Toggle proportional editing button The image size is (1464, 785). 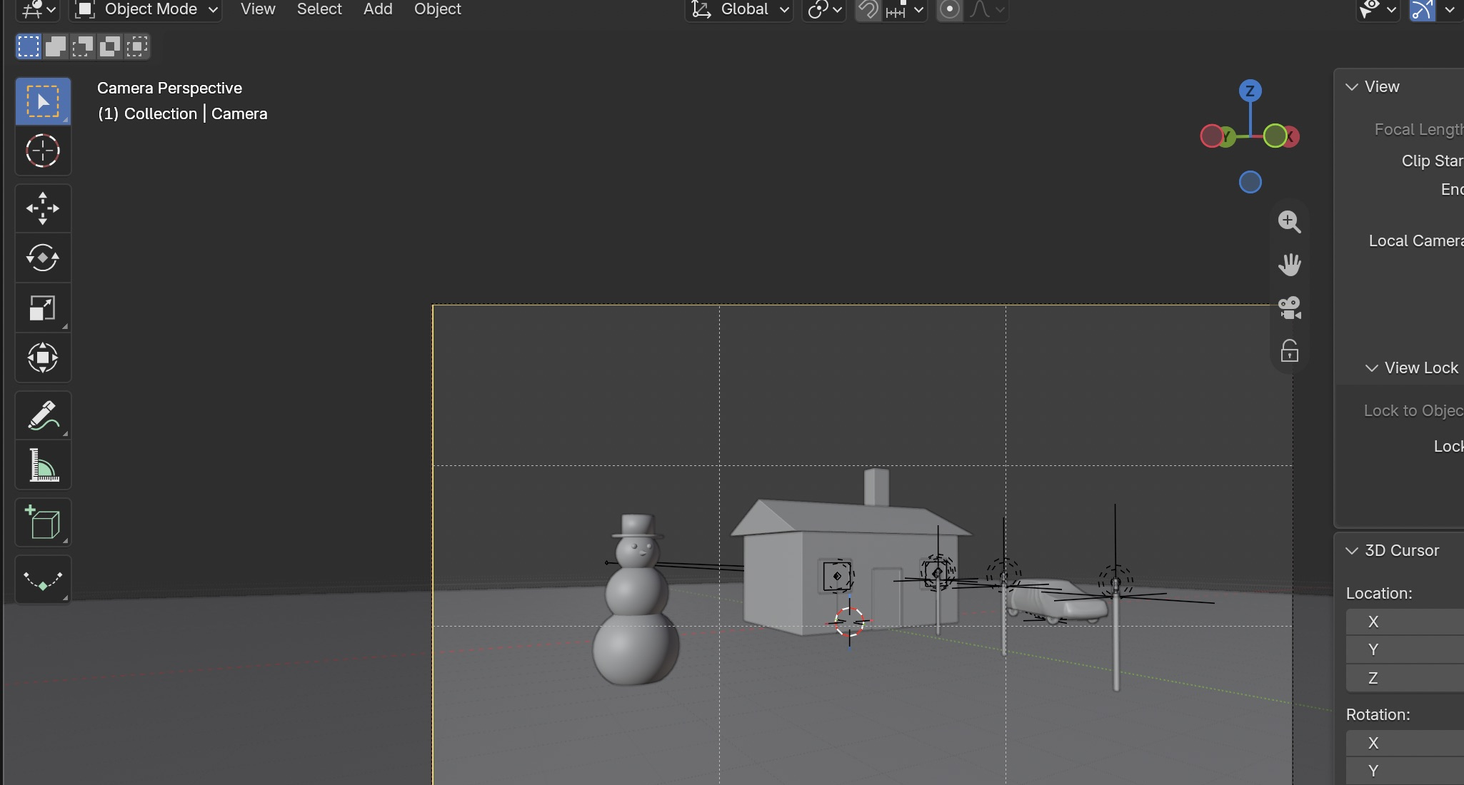coord(949,9)
